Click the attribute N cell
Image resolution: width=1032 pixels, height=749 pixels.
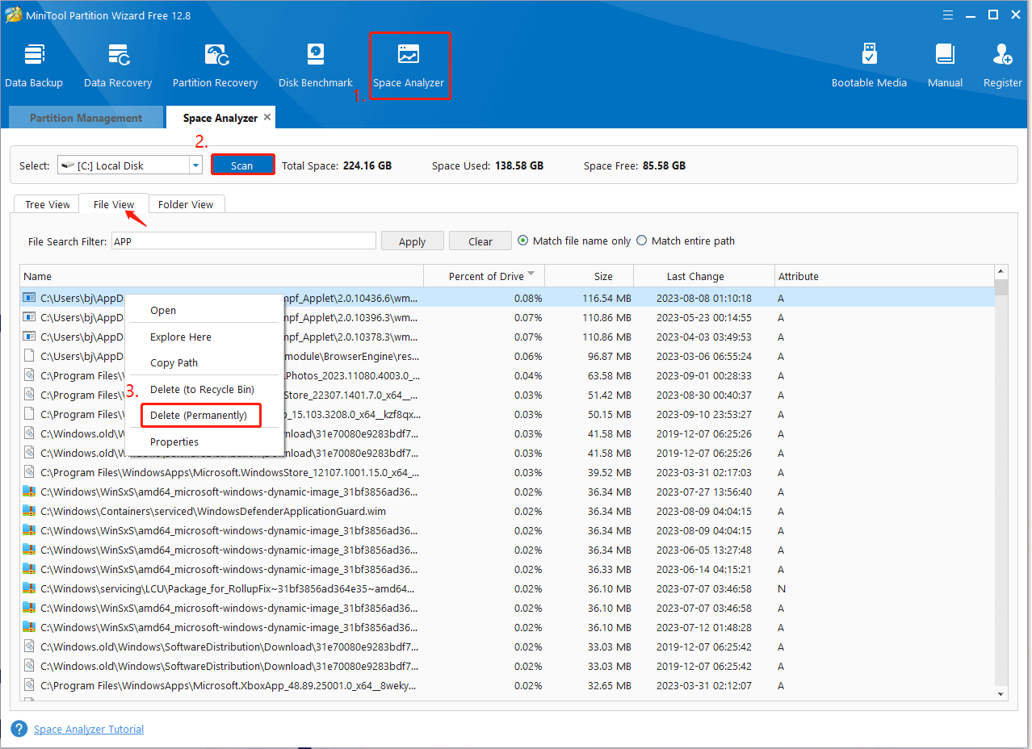point(782,588)
